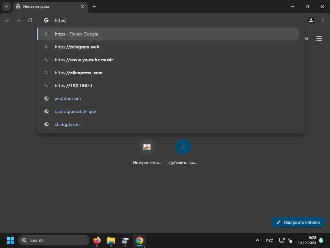Click search icon beside aliexpress suggestion
Image resolution: width=330 pixels, height=248 pixels.
(46, 73)
